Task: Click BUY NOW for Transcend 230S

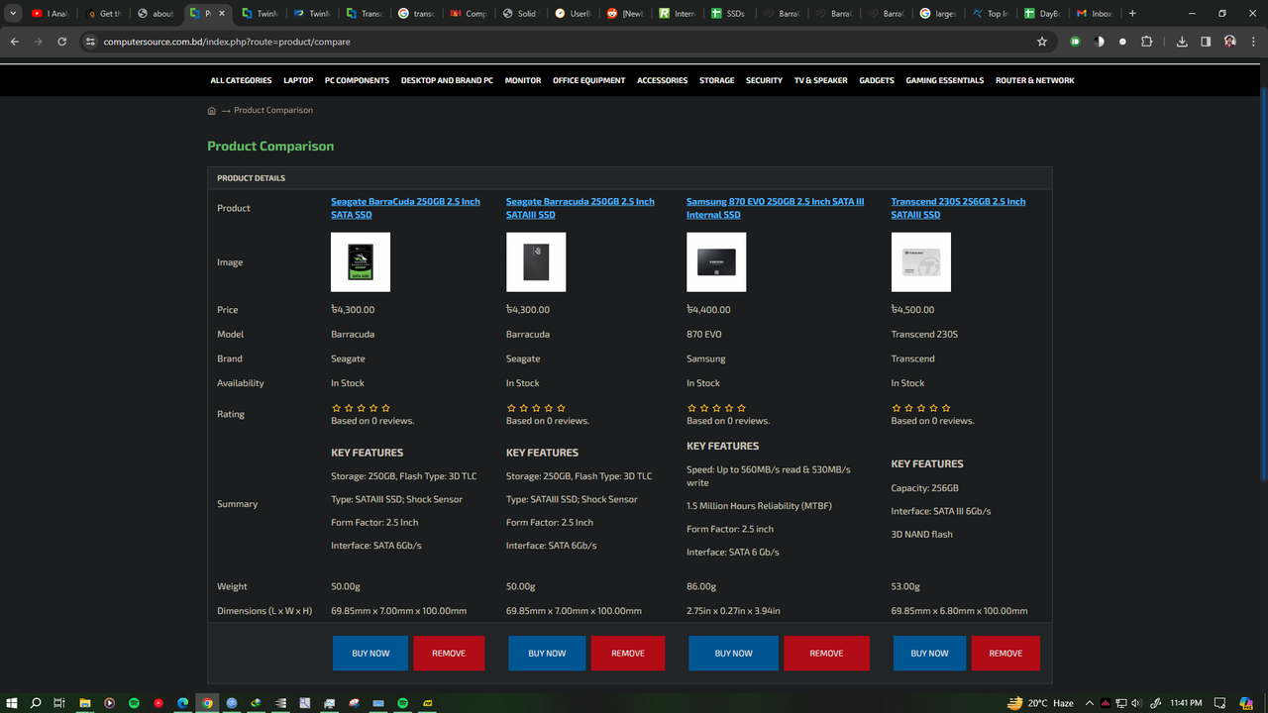Action: coord(929,654)
